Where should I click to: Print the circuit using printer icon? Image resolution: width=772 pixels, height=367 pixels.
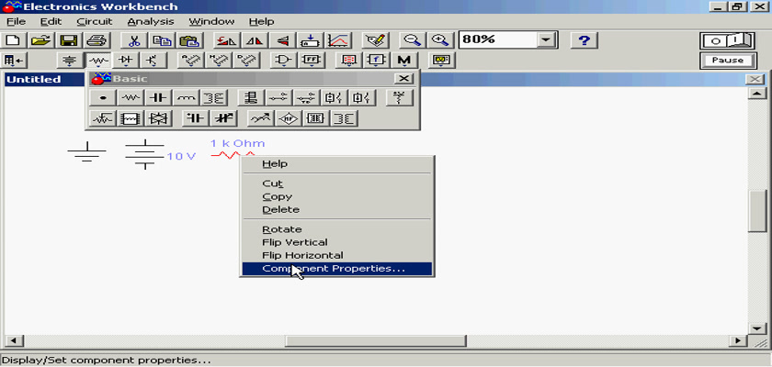(97, 40)
